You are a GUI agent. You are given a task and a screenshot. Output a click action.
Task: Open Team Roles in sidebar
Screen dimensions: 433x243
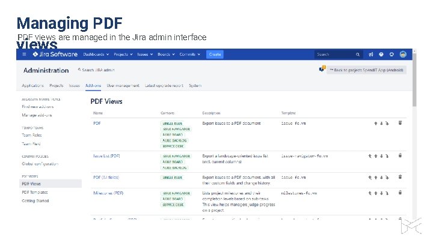click(32, 135)
